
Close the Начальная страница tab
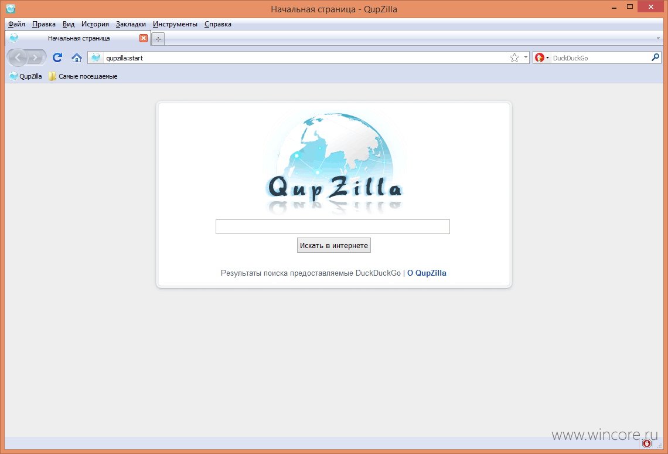point(144,38)
